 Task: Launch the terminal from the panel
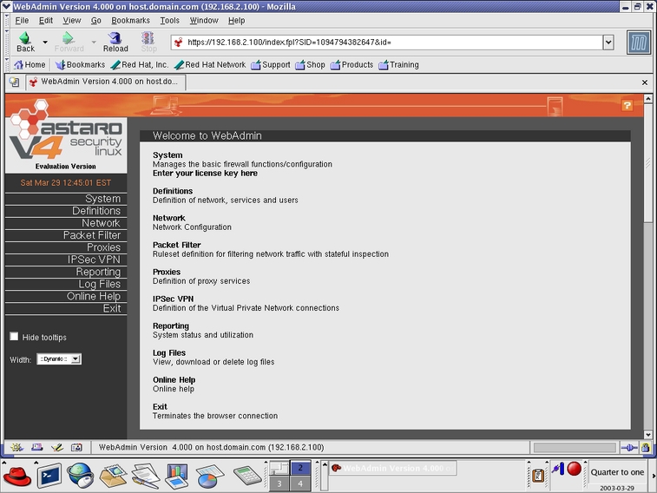tap(49, 475)
